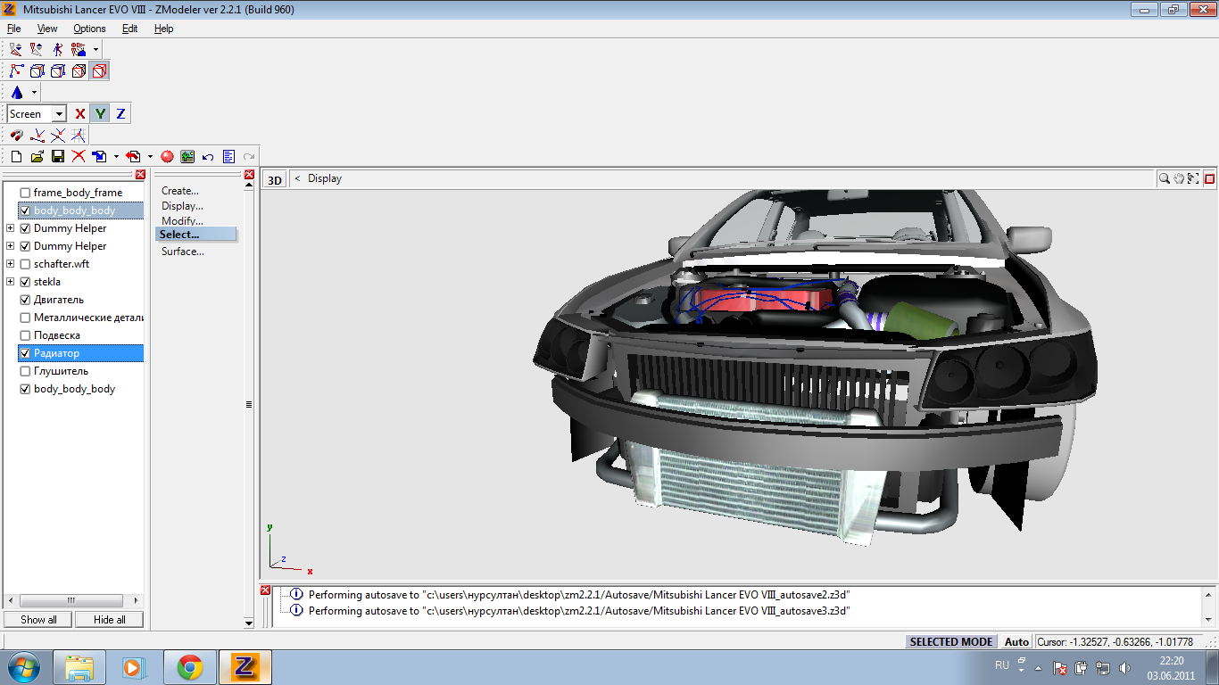Image resolution: width=1219 pixels, height=685 pixels.
Task: Open the Surface... command group
Action: pyautogui.click(x=183, y=252)
